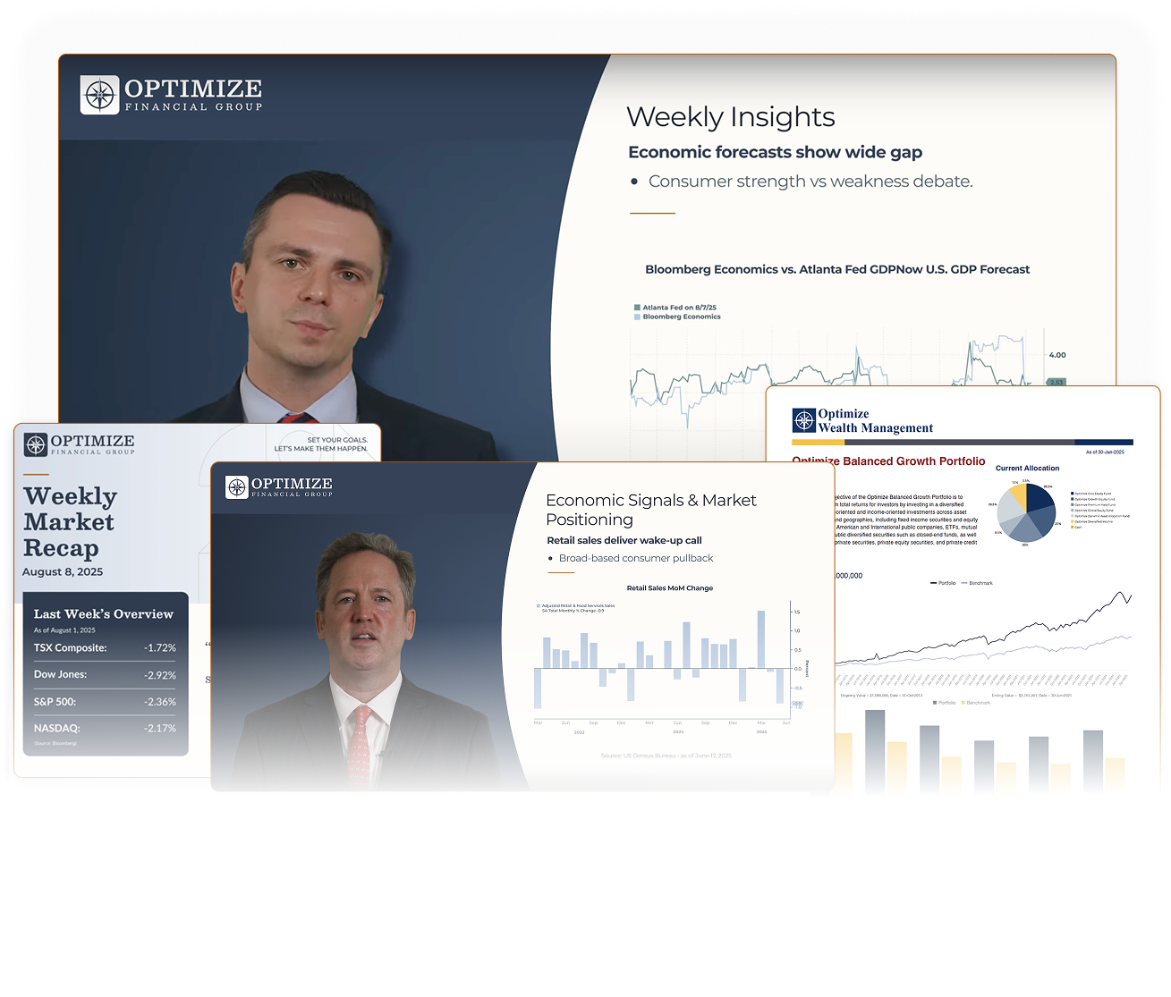Click the Retail Sales MoM Change chart title
This screenshot has width=1171, height=997.
click(669, 587)
